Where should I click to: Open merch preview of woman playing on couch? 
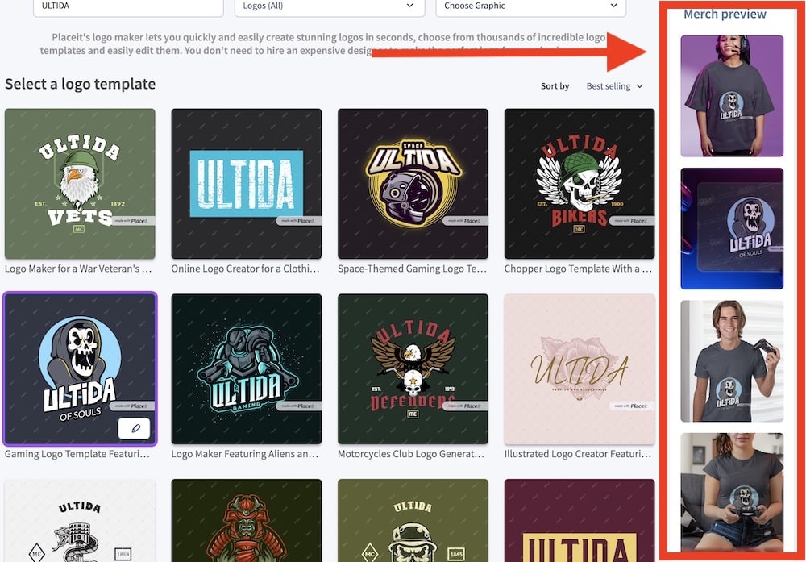tap(732, 492)
